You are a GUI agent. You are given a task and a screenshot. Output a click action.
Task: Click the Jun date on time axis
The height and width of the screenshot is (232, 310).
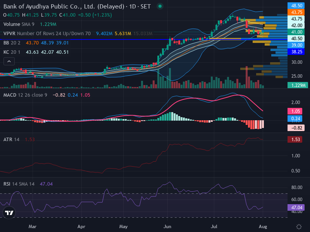click(x=167, y=227)
